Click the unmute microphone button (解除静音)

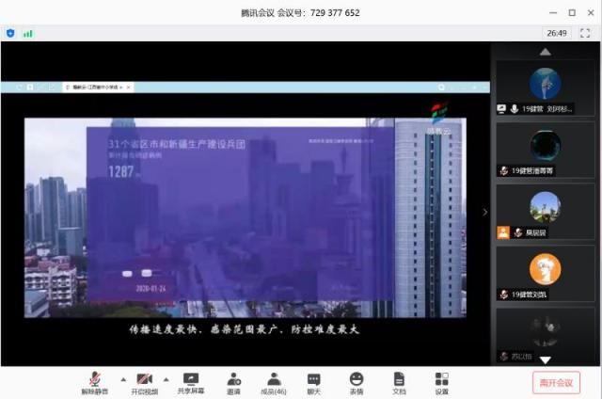point(94,382)
